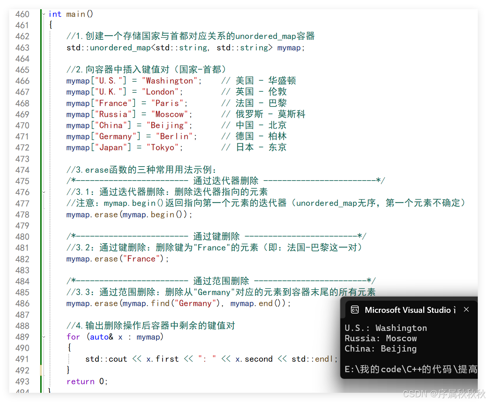Viewport: 487px width, 402px height.
Task: Select the "Washington" string literal
Action: point(170,80)
